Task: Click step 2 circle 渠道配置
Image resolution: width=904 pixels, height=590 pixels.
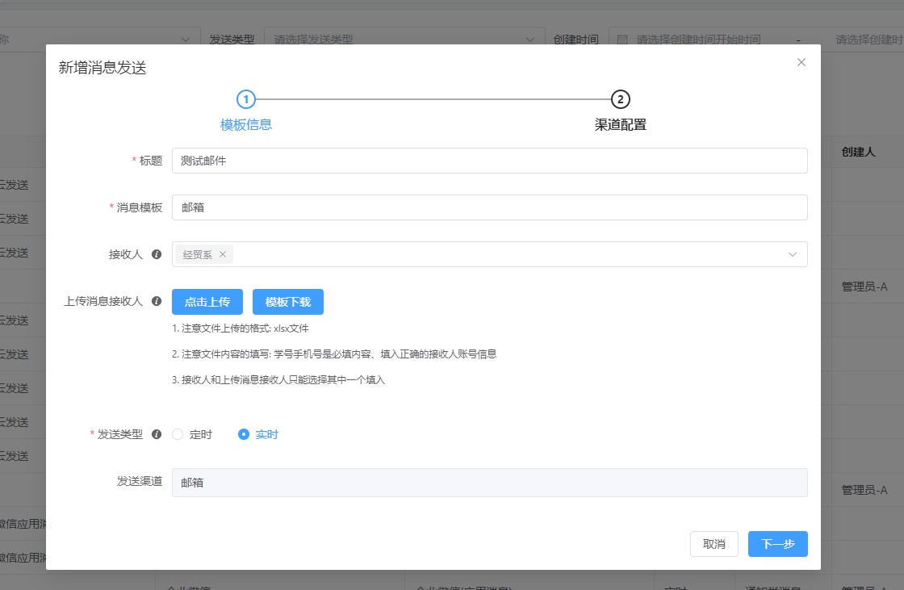Action: 620,99
